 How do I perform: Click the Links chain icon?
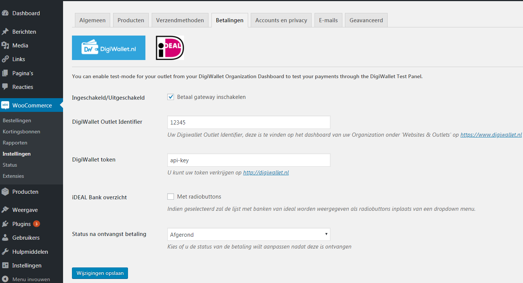pos(5,59)
